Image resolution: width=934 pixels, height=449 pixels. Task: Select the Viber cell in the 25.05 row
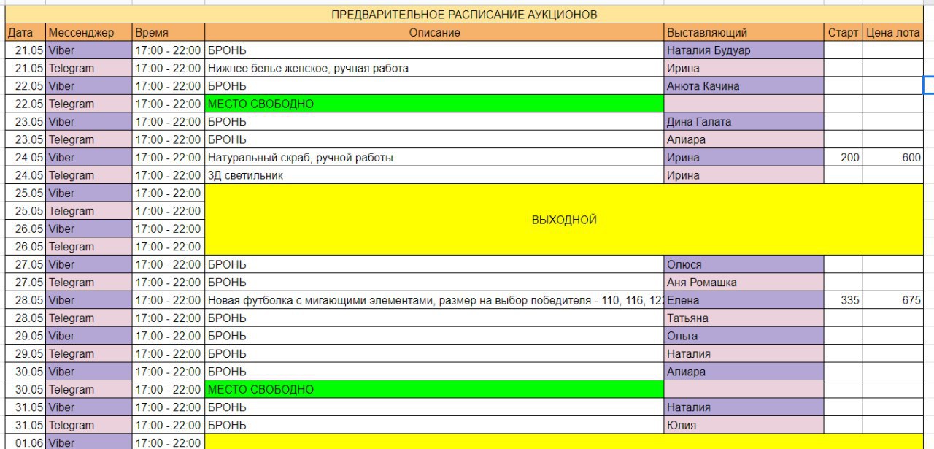(89, 193)
